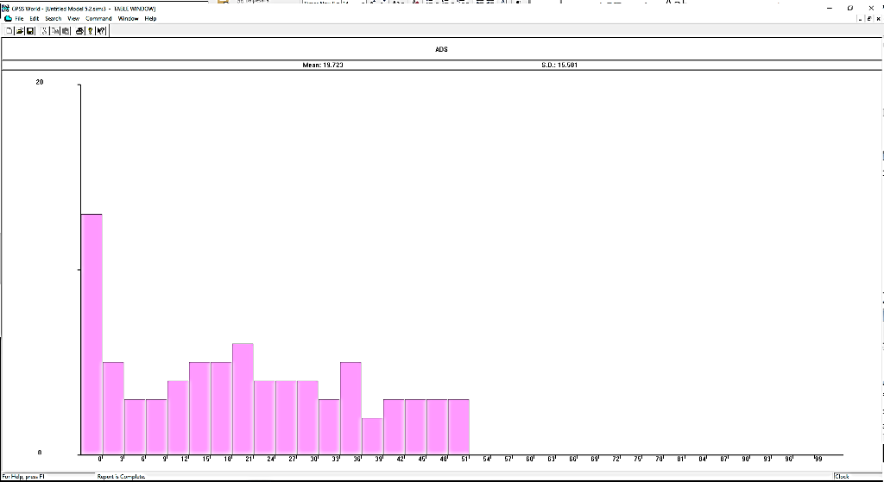The height and width of the screenshot is (482, 884).
Task: Click the Report is Complete status message
Action: point(121,477)
